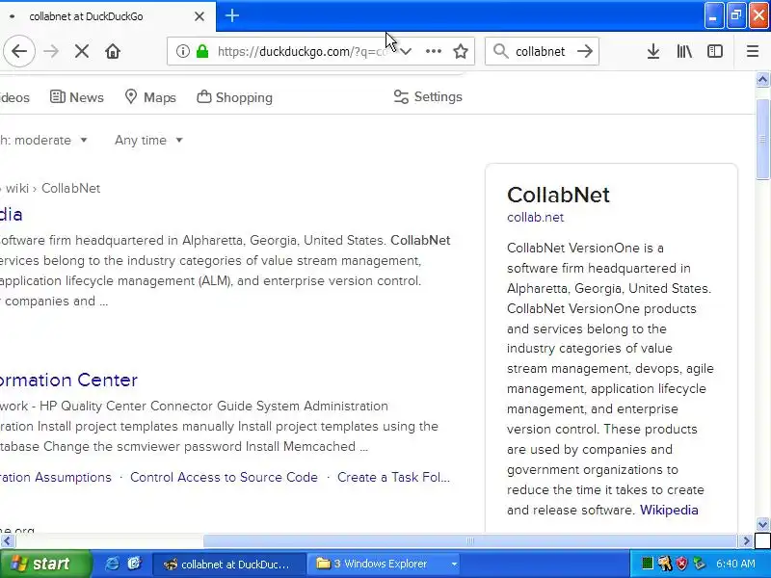Select collabnet at DuckDuc... taskbar button
This screenshot has height=578, width=771.
tap(227, 564)
